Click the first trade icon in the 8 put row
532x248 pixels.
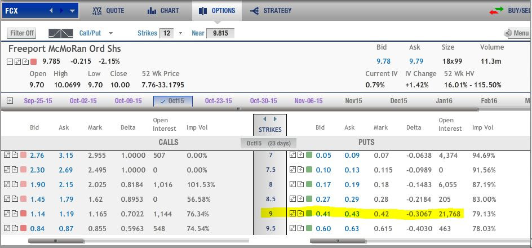pos(293,184)
